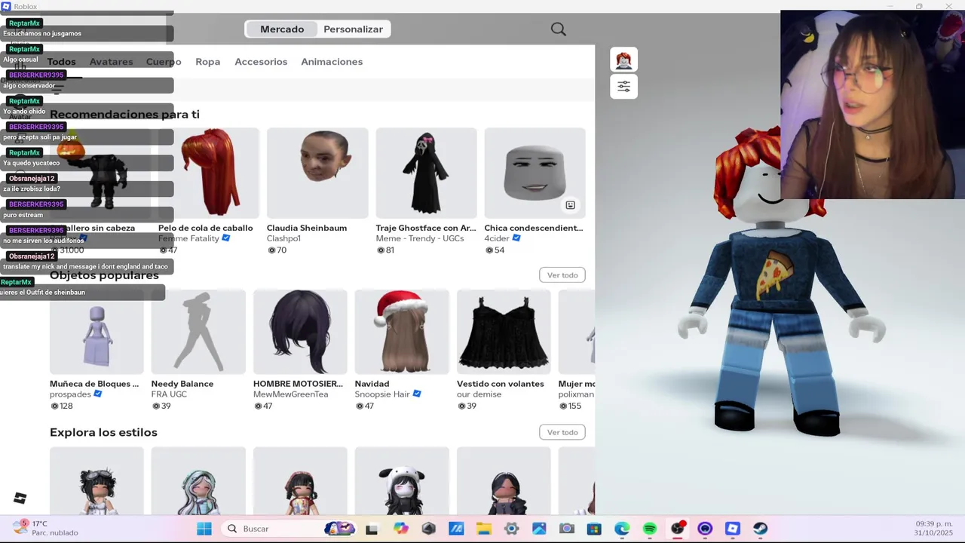Open the panda hood avatar style thumbnail

(402, 482)
